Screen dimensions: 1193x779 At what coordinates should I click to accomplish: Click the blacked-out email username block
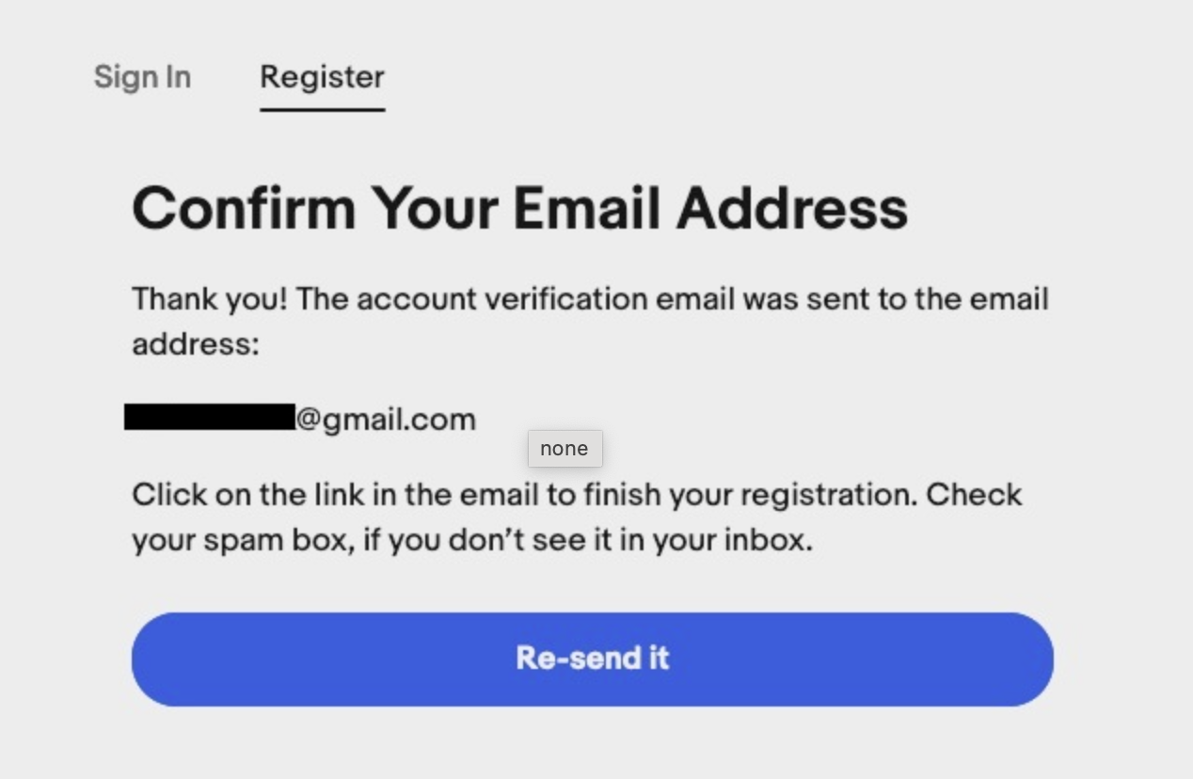[x=210, y=417]
